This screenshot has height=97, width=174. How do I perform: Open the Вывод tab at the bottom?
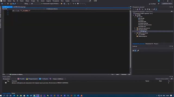click(13, 93)
